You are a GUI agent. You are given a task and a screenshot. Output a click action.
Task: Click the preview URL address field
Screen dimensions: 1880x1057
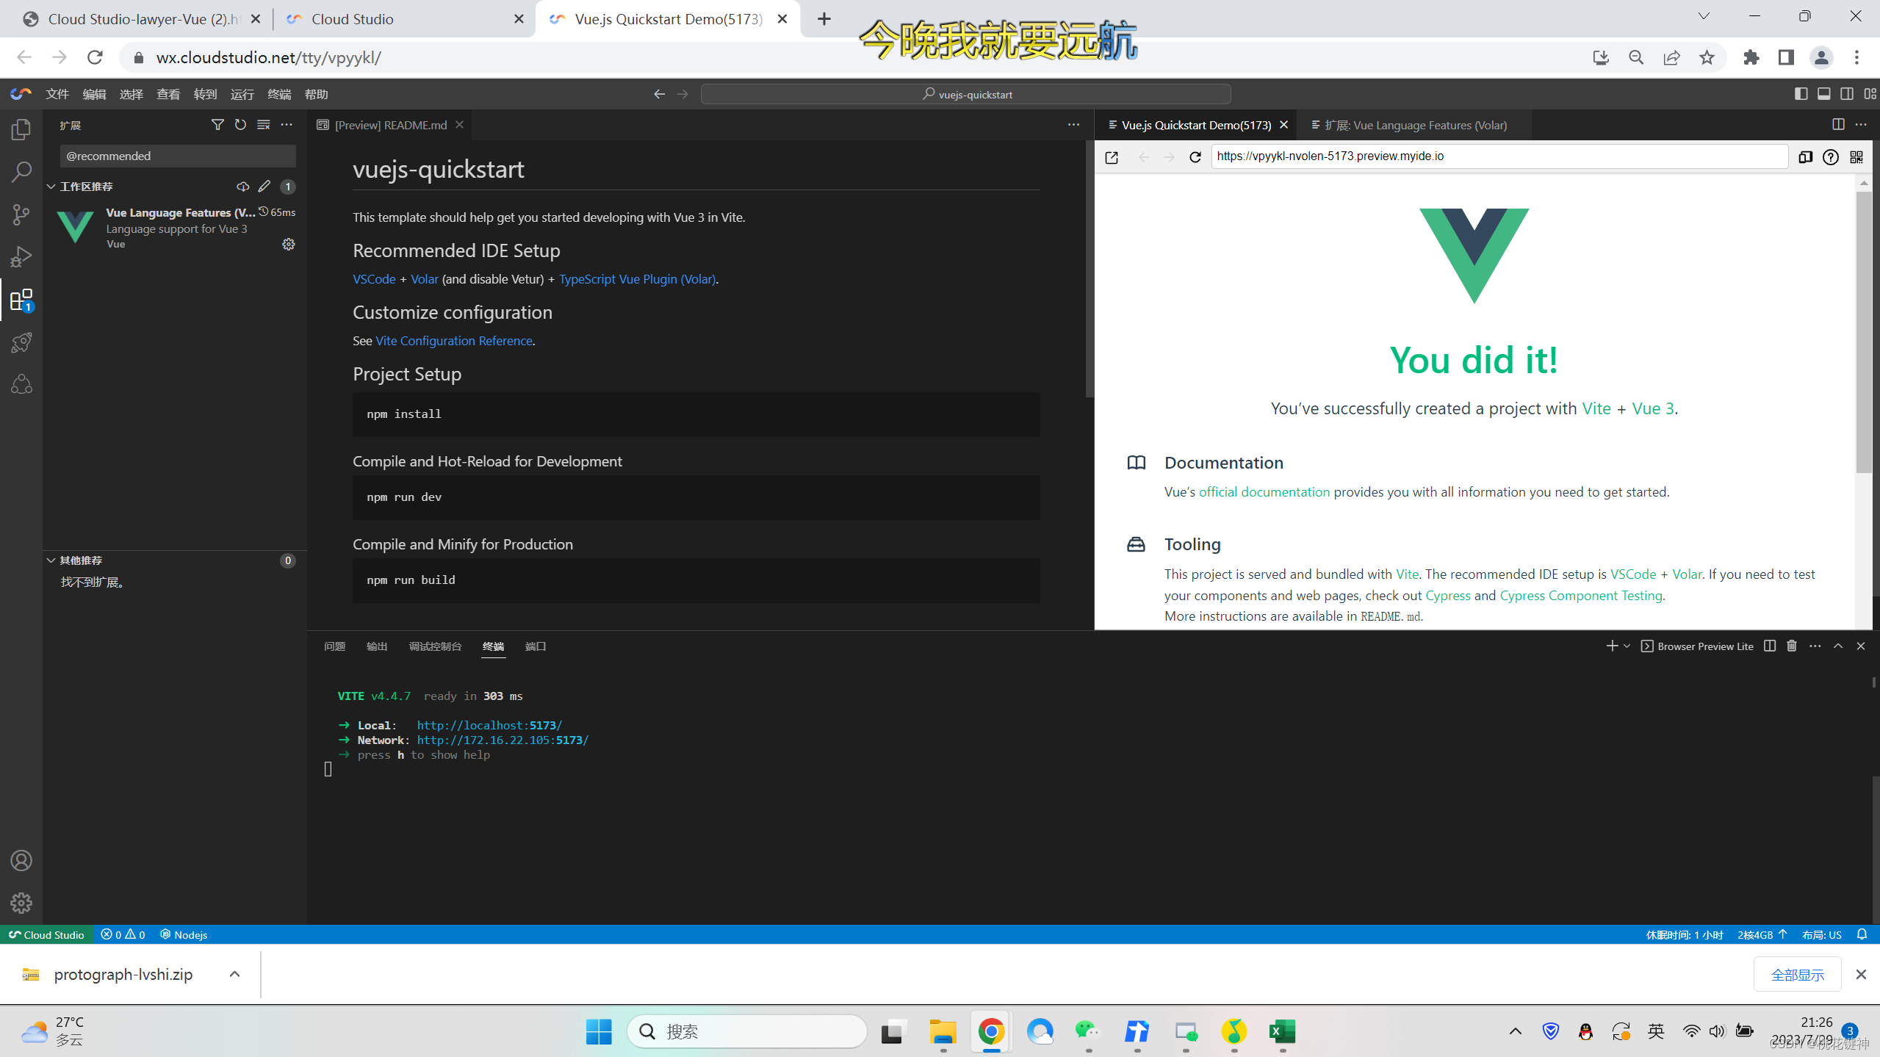[x=1499, y=156]
